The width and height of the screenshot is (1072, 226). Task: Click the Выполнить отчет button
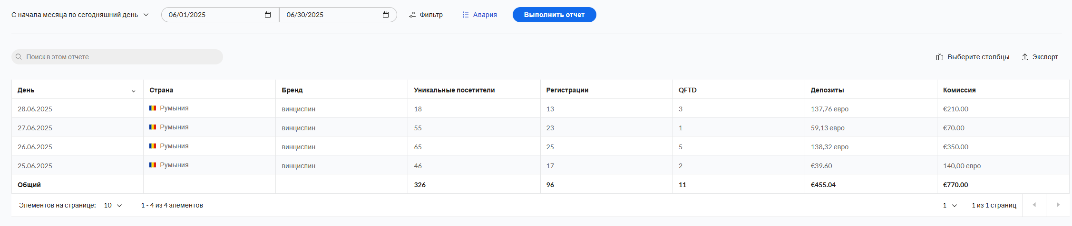tap(554, 15)
